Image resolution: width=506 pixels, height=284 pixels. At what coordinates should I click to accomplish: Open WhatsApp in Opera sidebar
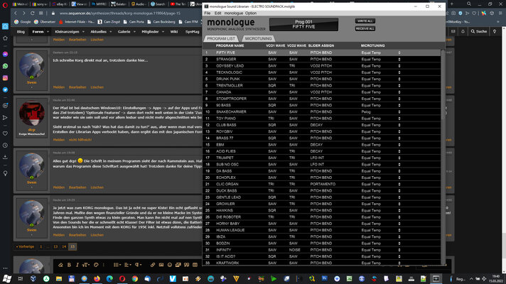point(5,66)
